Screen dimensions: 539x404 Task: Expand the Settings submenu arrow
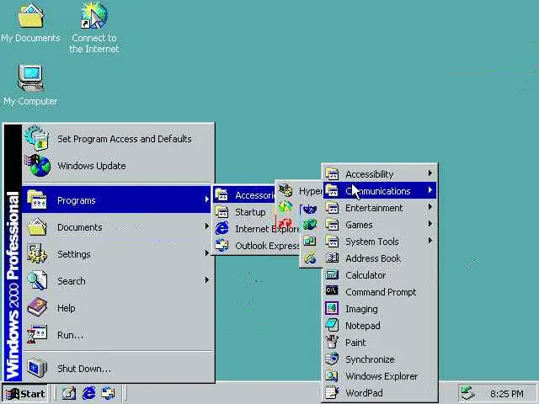pos(206,253)
